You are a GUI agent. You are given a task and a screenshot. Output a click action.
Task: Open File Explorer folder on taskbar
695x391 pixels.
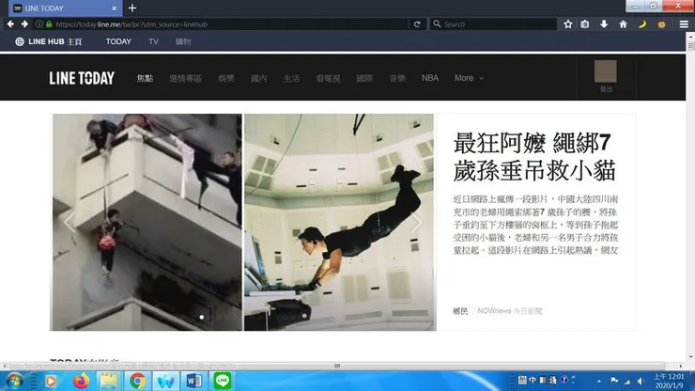[109, 381]
